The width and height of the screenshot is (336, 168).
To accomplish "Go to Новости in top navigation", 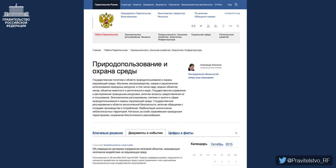I will tap(137, 5).
